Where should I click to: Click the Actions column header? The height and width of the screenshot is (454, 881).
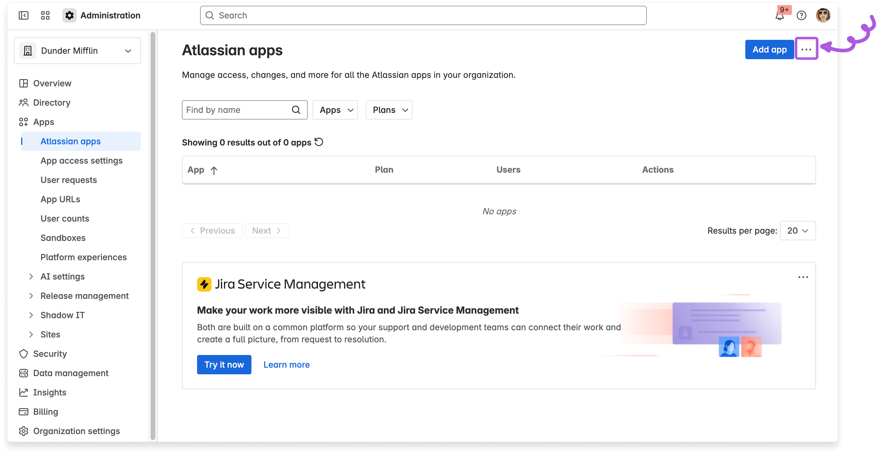(658, 170)
